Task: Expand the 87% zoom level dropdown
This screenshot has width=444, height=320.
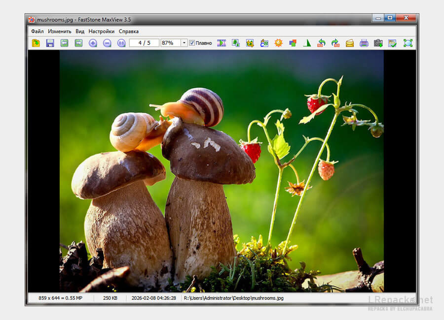Action: pyautogui.click(x=184, y=43)
